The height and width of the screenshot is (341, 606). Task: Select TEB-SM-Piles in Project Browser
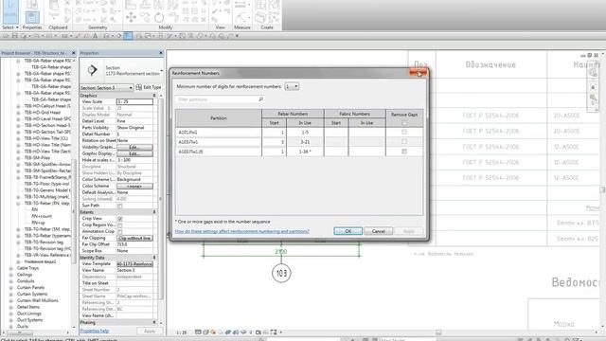(37, 158)
